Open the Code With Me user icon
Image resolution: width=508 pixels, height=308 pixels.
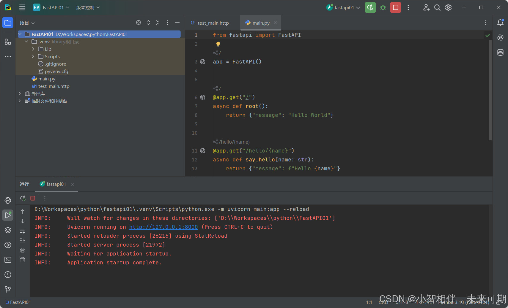426,7
